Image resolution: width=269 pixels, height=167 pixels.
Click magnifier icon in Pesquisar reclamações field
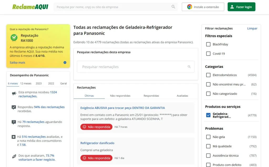(x=189, y=67)
